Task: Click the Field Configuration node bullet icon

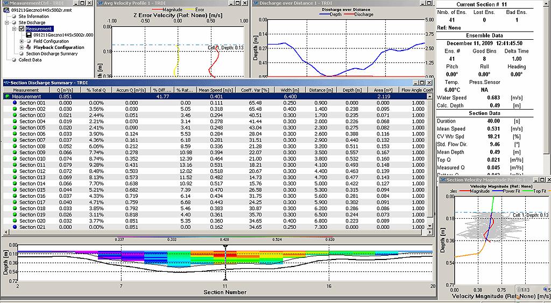Action: pos(29,41)
